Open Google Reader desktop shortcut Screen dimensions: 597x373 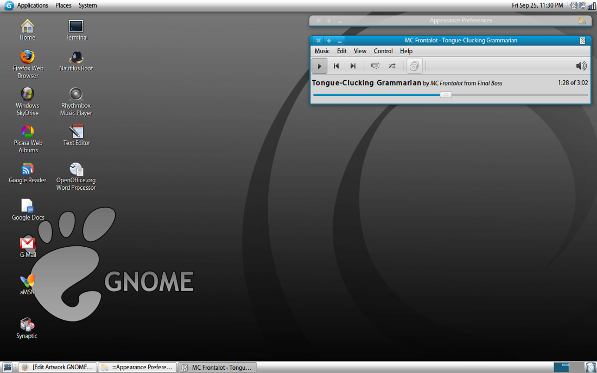(x=28, y=173)
